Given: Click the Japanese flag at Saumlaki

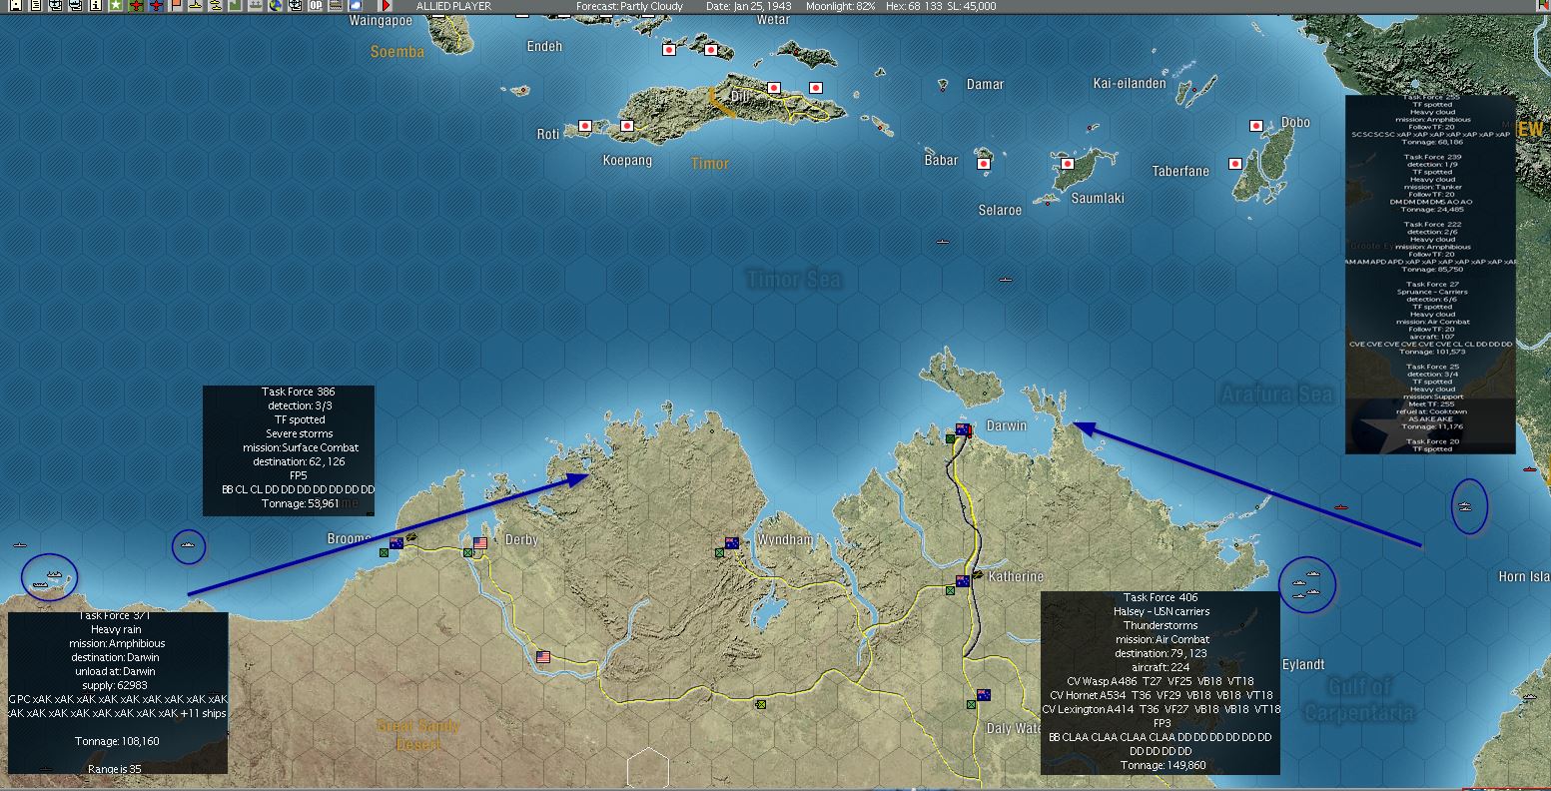Looking at the screenshot, I should 1068,164.
